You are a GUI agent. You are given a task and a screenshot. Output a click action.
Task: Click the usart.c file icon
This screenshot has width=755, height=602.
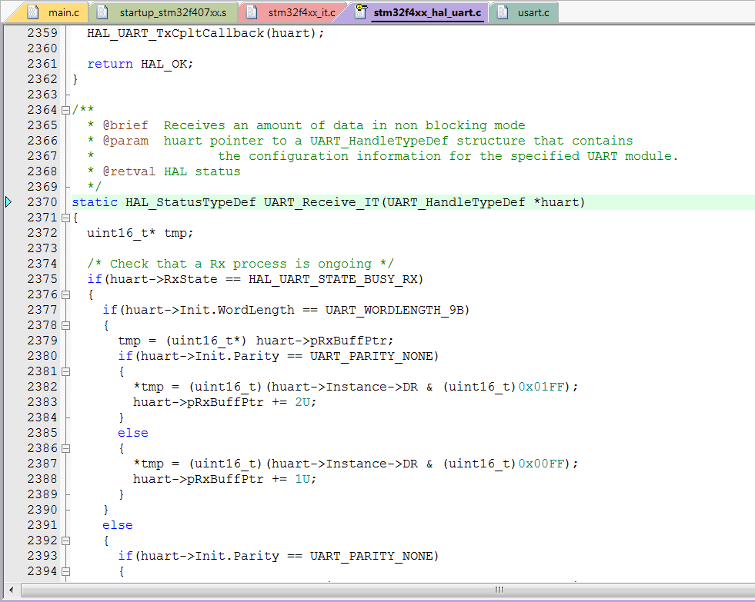(503, 12)
